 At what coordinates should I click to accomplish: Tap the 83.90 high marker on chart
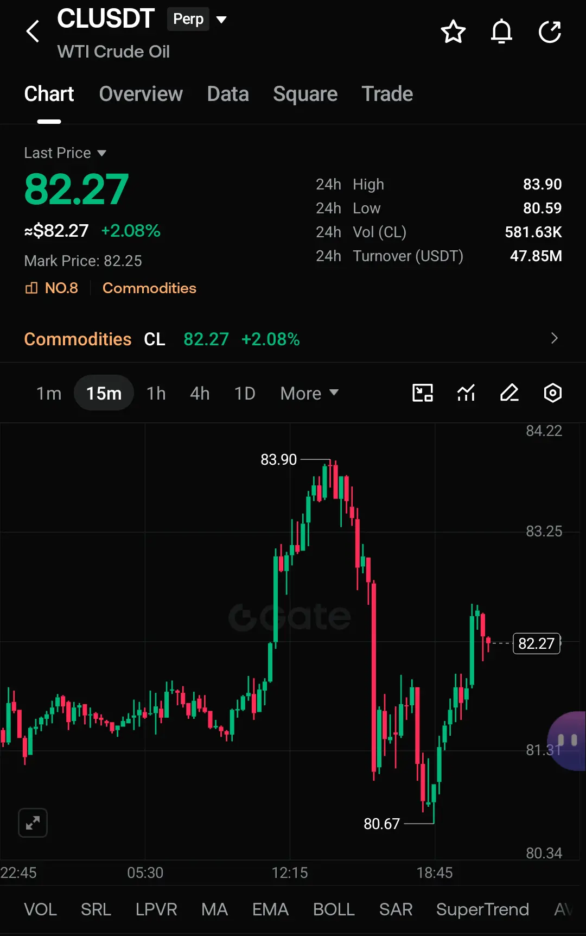(279, 459)
